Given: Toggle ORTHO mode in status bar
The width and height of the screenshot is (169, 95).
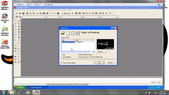Looking at the screenshot, I should coord(59,85).
